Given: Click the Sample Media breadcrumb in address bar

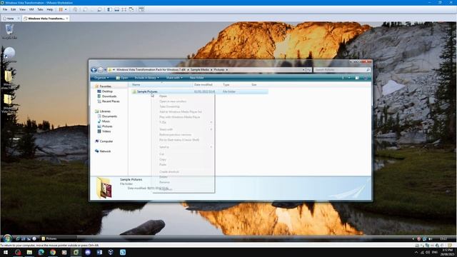Looking at the screenshot, I should click(200, 70).
